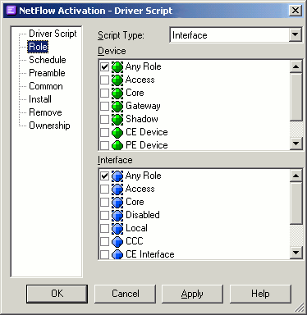Select Role in the left tree
This screenshot has height=315, width=307.
(x=38, y=47)
